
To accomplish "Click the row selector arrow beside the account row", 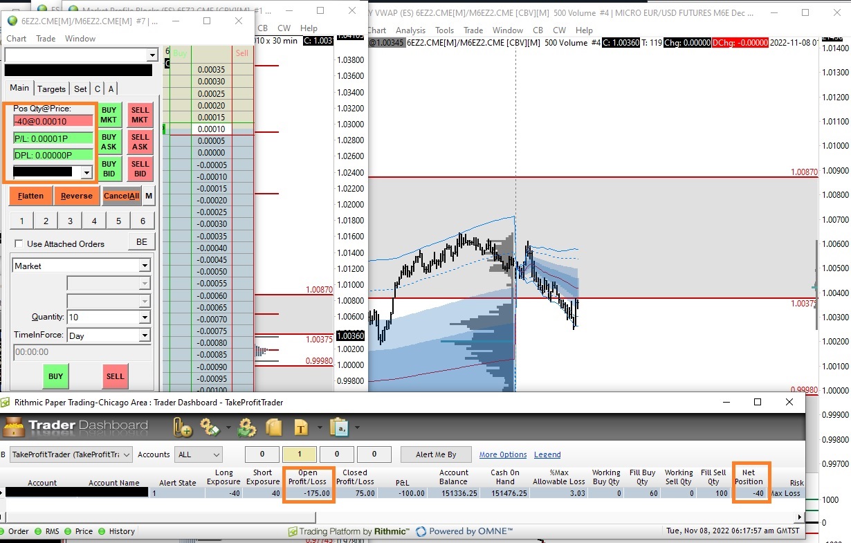I will coord(2,493).
